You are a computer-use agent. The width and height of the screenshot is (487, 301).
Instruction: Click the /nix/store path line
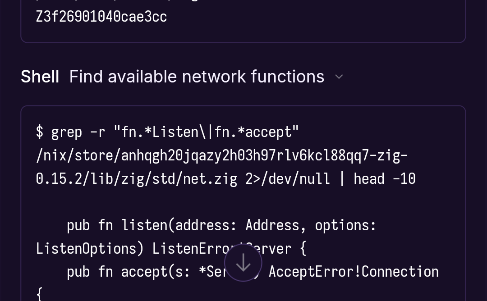221,155
